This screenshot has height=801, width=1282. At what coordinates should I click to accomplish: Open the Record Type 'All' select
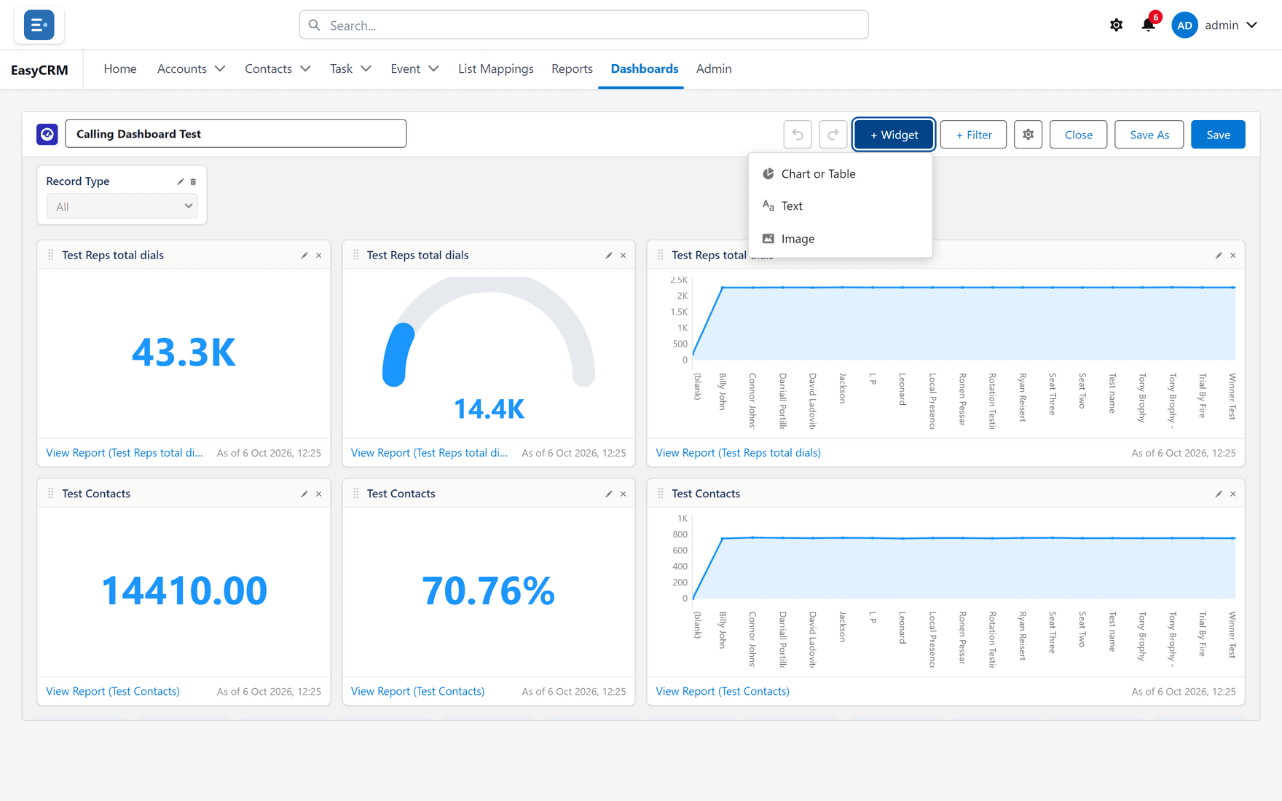click(x=122, y=207)
